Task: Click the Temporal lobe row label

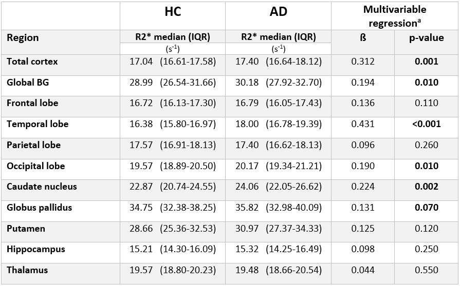Action: (38, 124)
